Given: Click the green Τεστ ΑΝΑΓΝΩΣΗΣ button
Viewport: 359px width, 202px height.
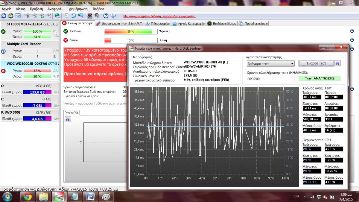Looking at the screenshot, I should (x=320, y=78).
